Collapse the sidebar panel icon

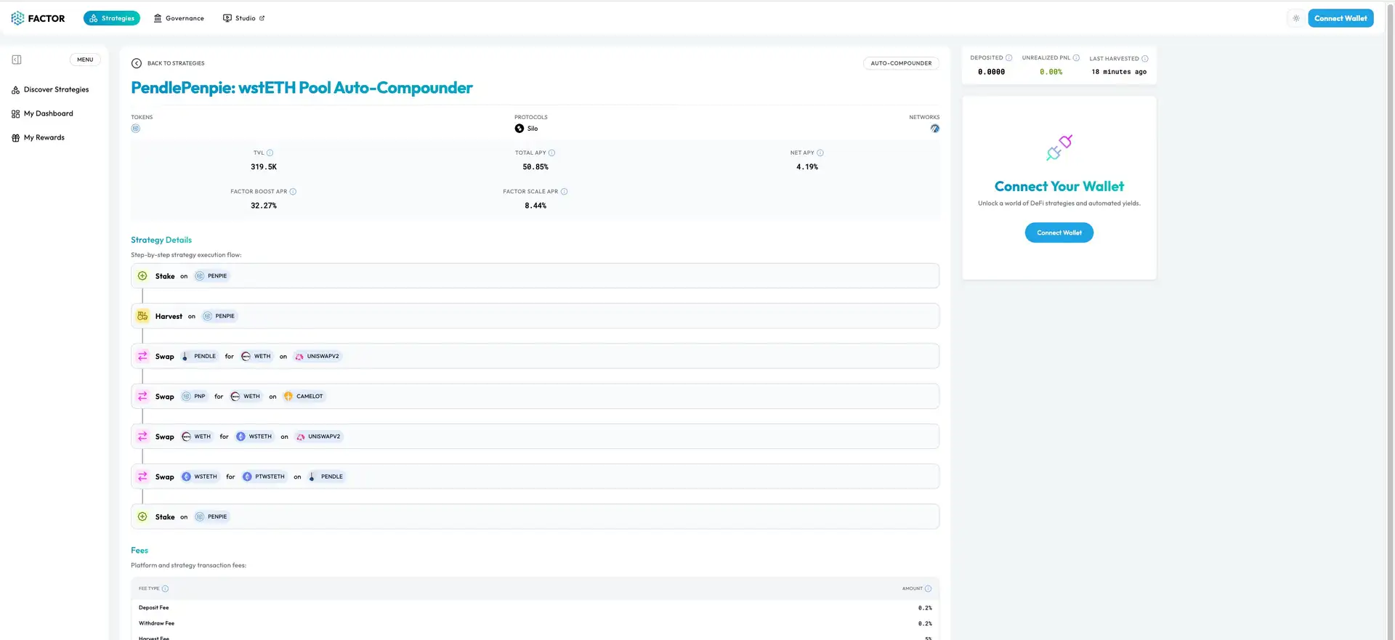point(17,60)
